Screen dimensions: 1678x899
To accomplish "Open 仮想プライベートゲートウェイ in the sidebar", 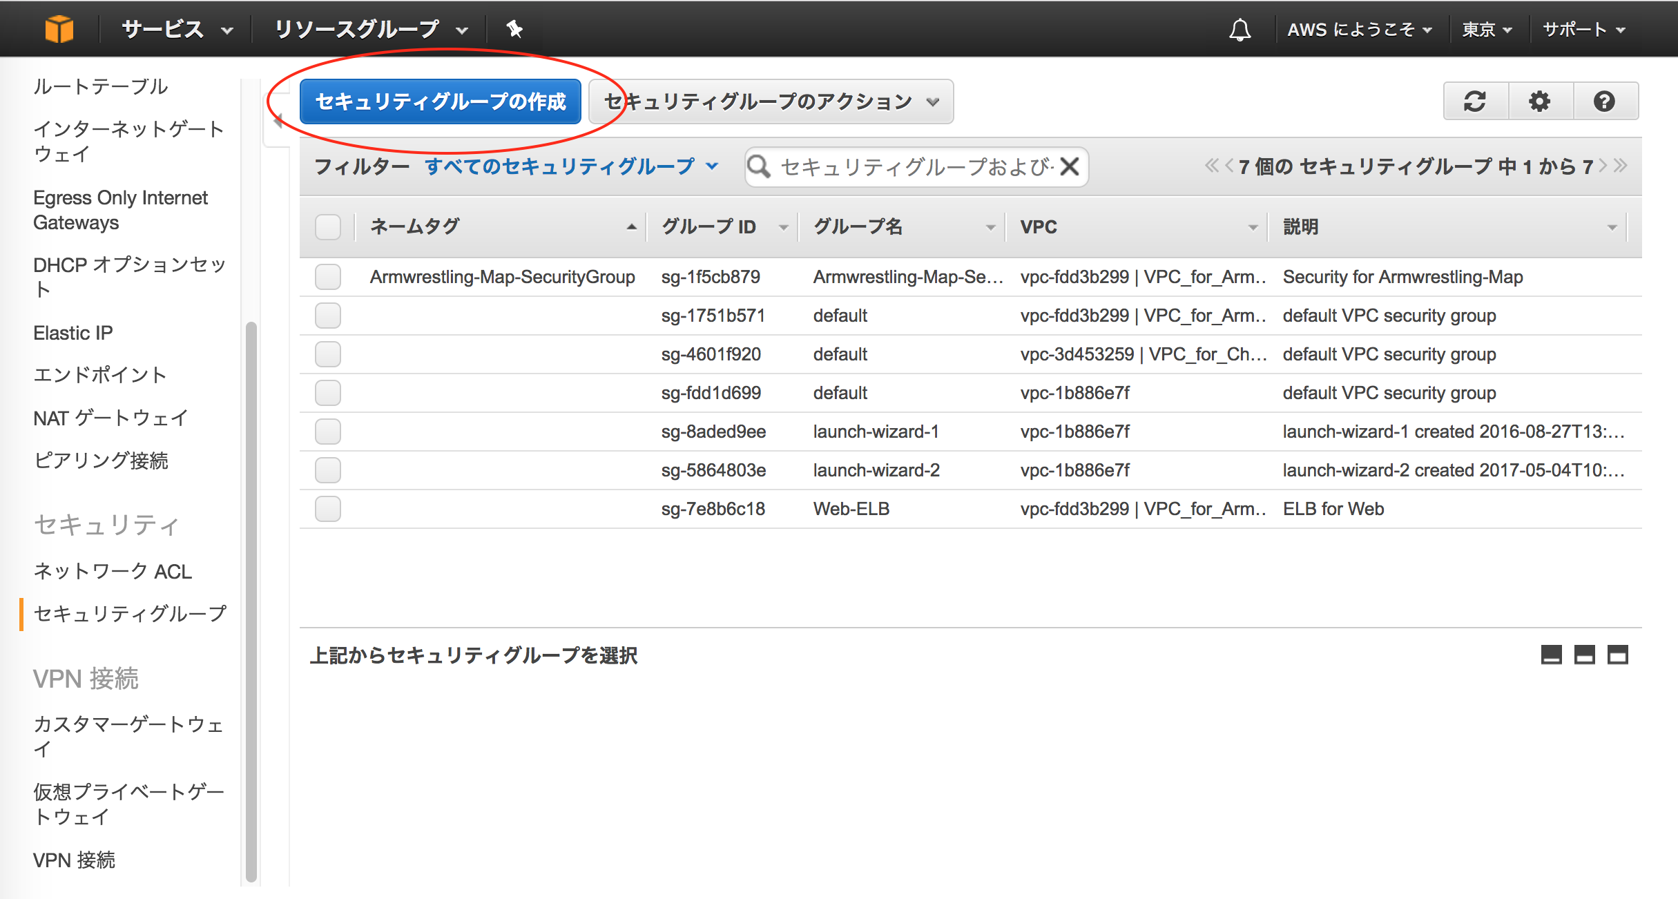I will pyautogui.click(x=128, y=804).
